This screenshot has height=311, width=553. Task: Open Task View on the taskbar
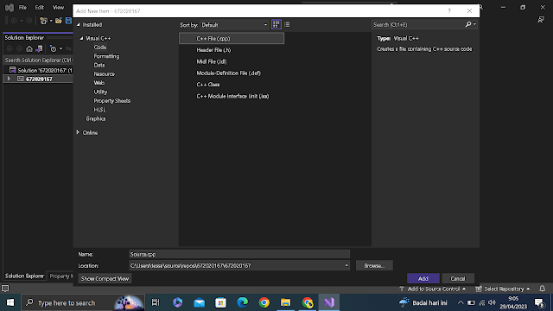[x=156, y=302]
